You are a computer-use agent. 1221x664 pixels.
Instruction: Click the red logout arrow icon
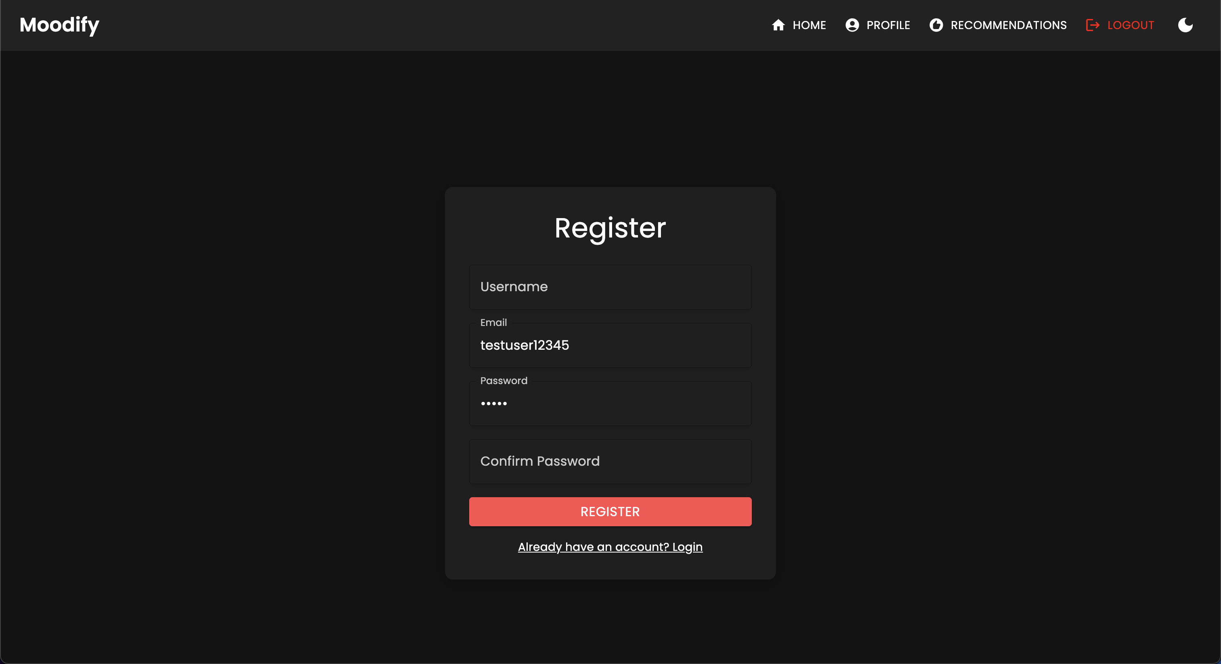tap(1092, 25)
